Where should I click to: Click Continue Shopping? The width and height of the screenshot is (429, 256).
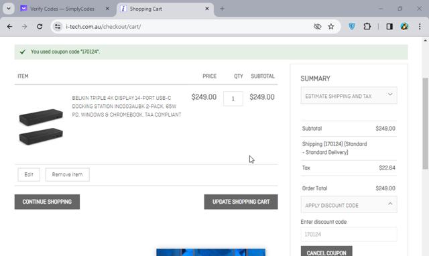[x=47, y=202]
